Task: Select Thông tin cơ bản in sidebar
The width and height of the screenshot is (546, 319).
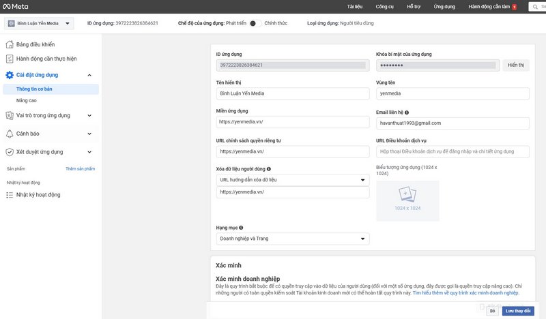Action: 51,89
